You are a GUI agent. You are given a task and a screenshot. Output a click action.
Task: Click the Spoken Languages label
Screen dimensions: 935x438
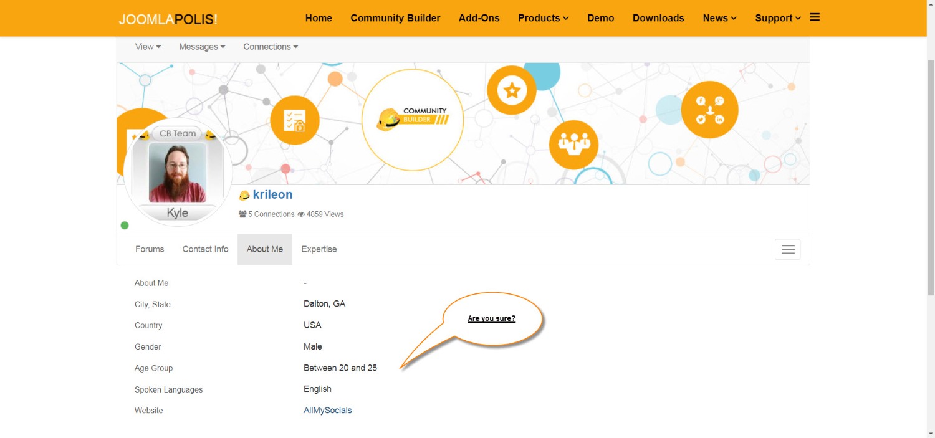coord(168,389)
